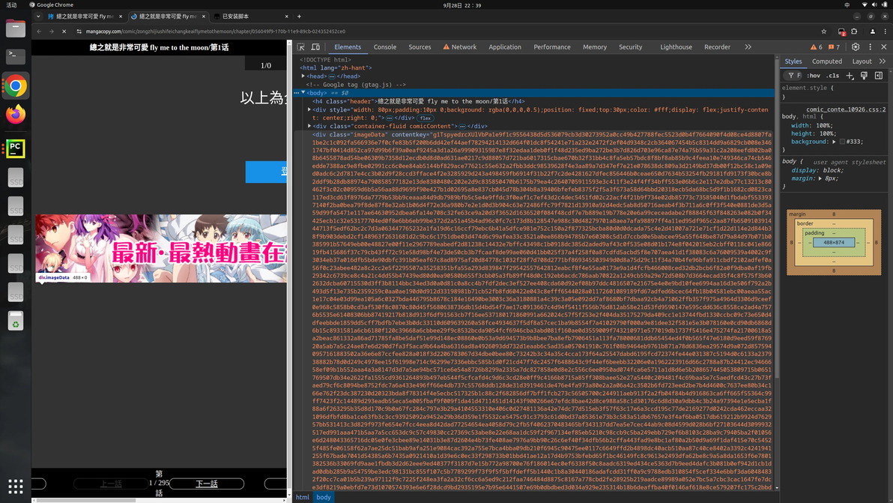Open the Lighthouse panel

(676, 46)
